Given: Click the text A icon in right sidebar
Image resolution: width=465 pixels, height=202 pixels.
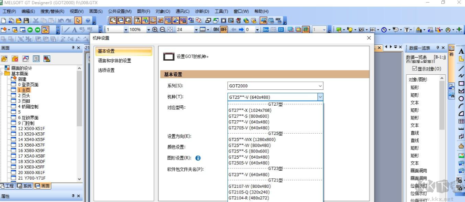Looking at the screenshot, I should (461, 51).
